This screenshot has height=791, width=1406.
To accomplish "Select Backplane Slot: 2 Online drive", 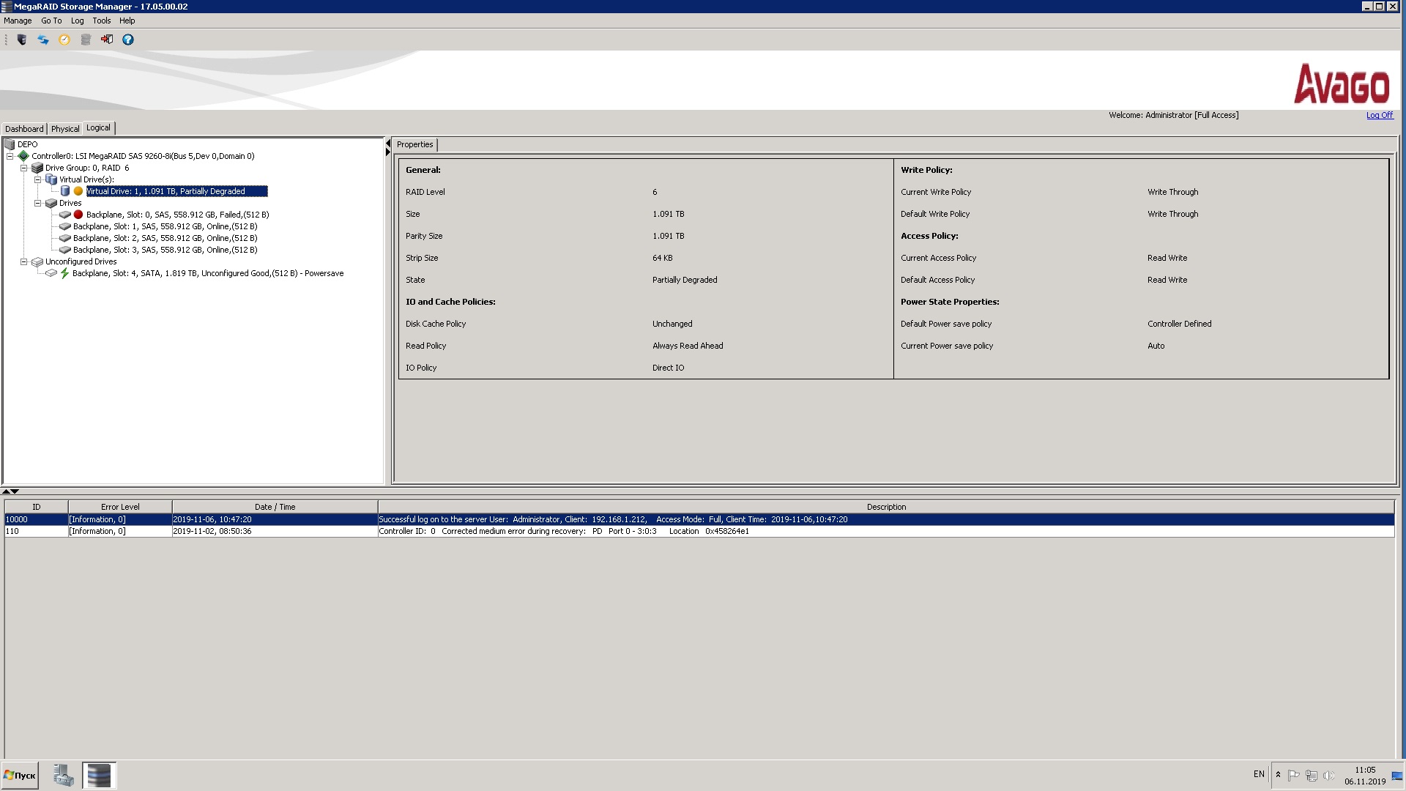I will [x=165, y=238].
